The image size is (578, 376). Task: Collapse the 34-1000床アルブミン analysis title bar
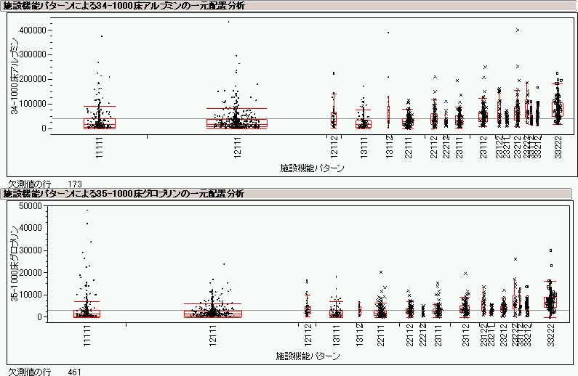124,6
